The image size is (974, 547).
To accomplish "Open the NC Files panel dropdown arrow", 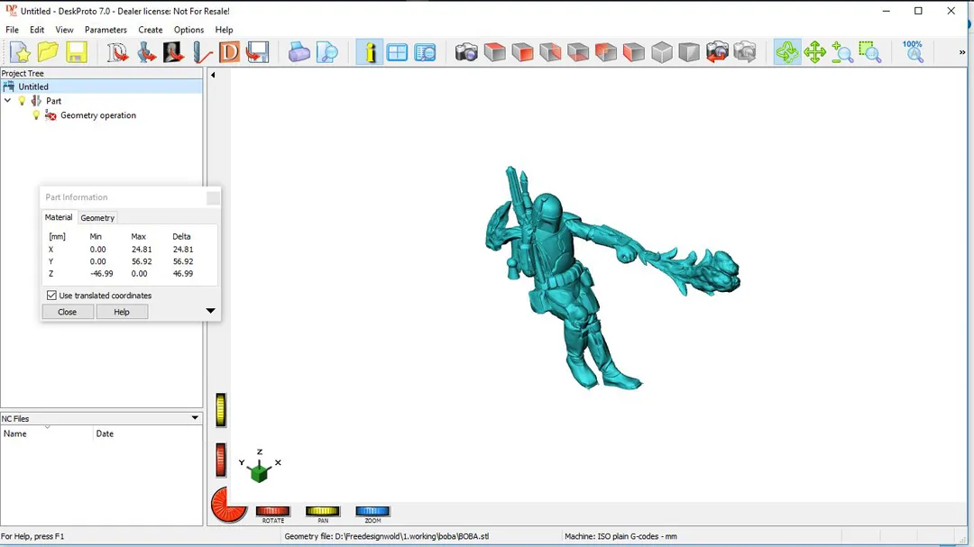I will [195, 418].
